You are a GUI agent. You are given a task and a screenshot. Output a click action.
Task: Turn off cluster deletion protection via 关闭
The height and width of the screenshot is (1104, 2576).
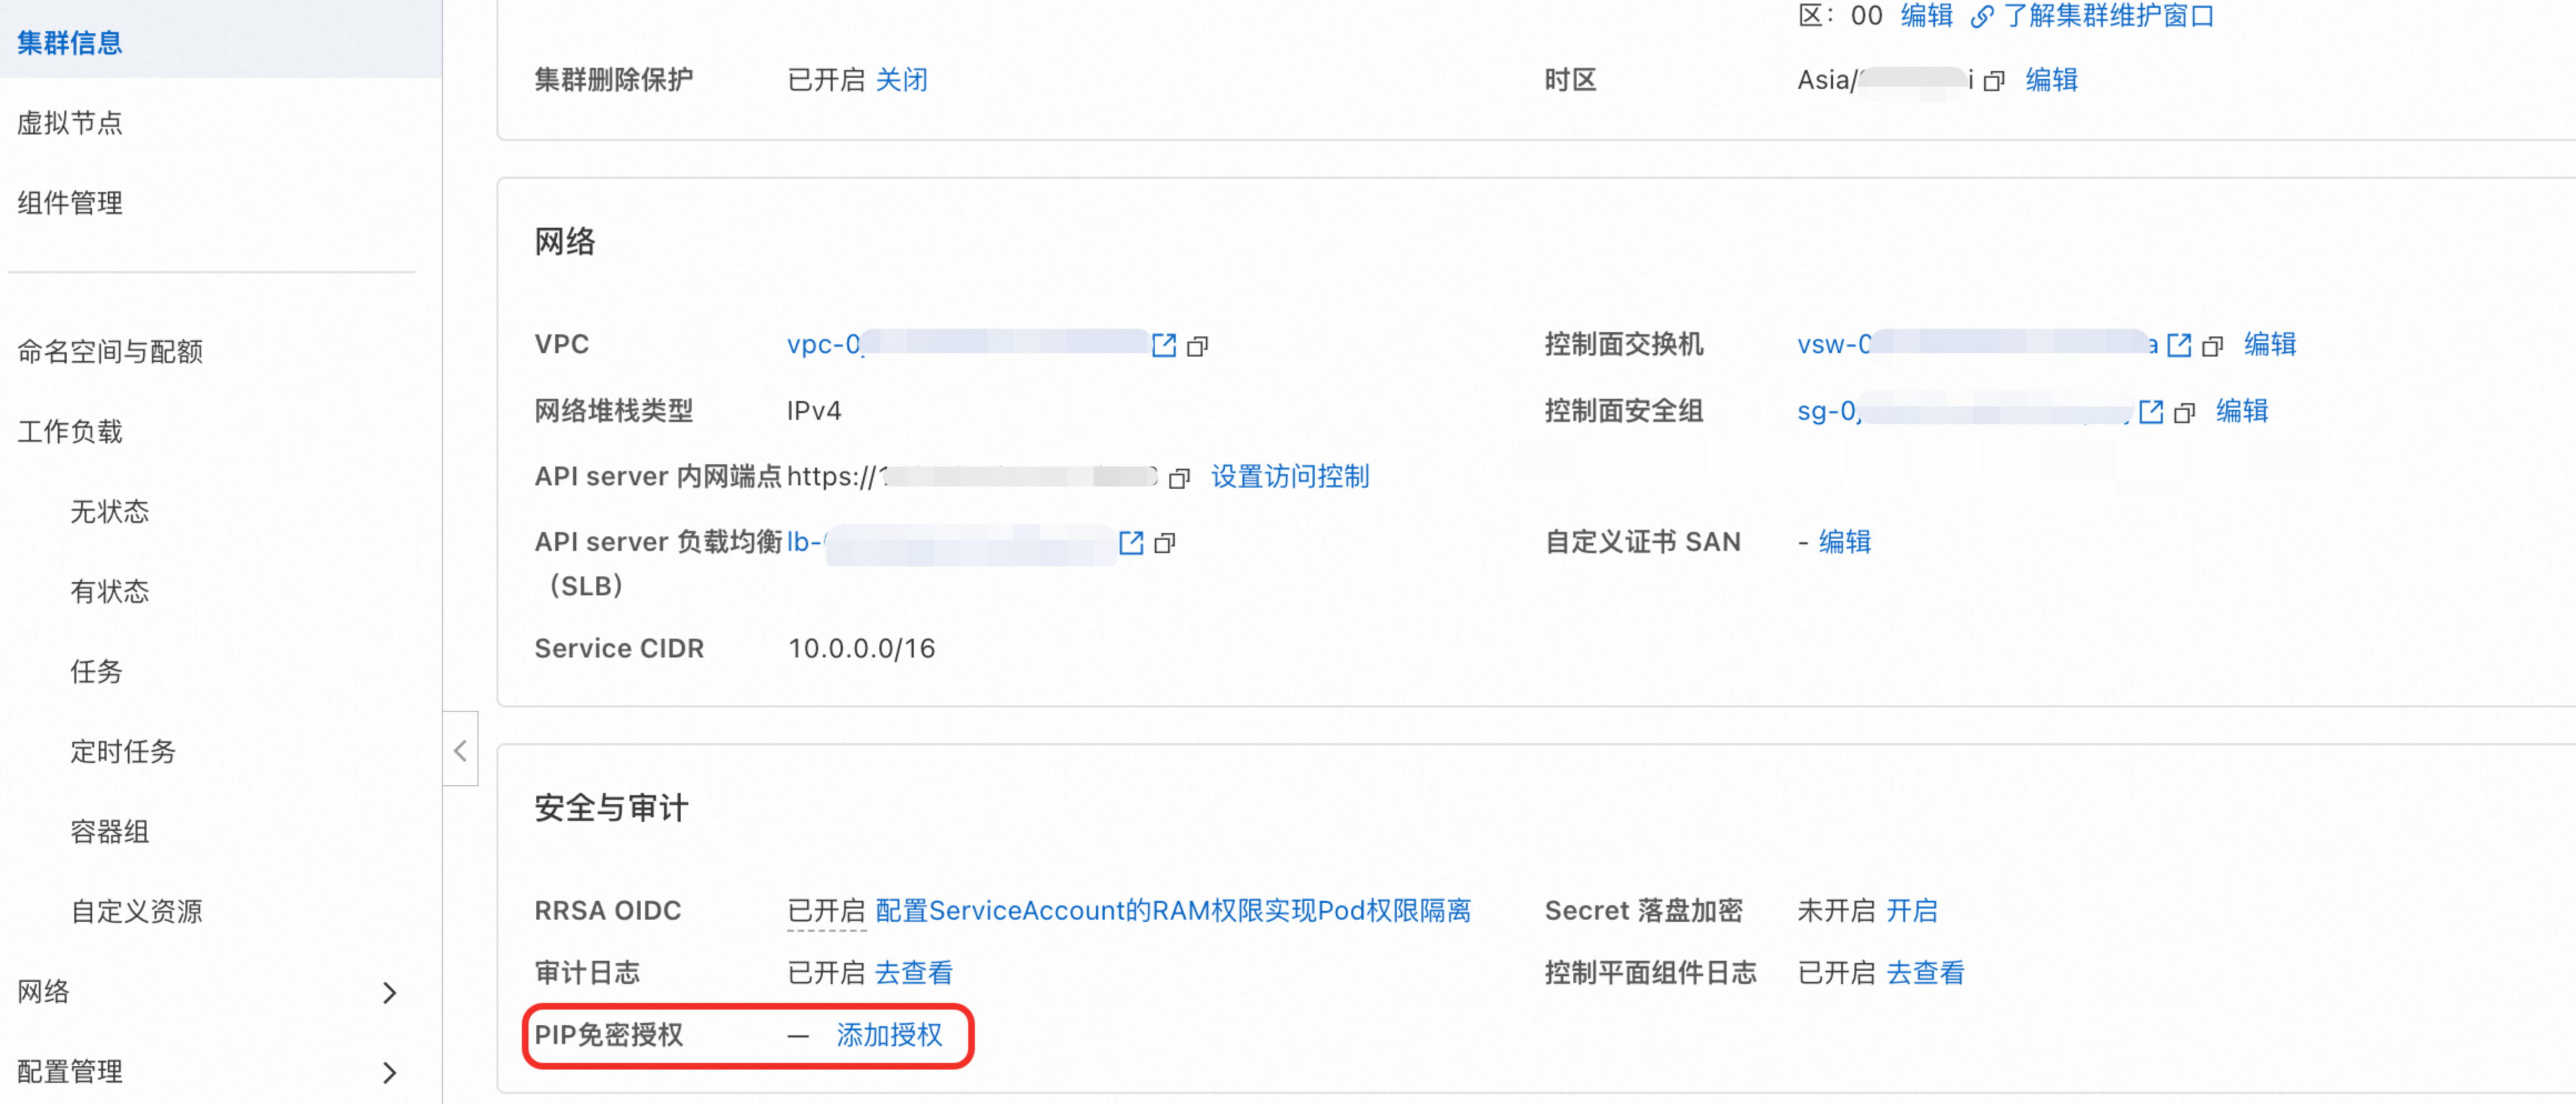901,80
